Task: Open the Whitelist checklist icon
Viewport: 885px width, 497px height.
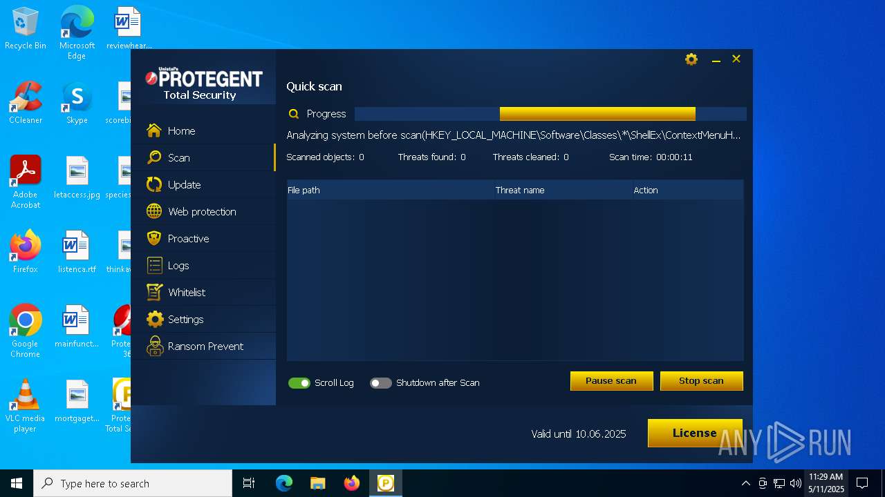Action: [154, 292]
